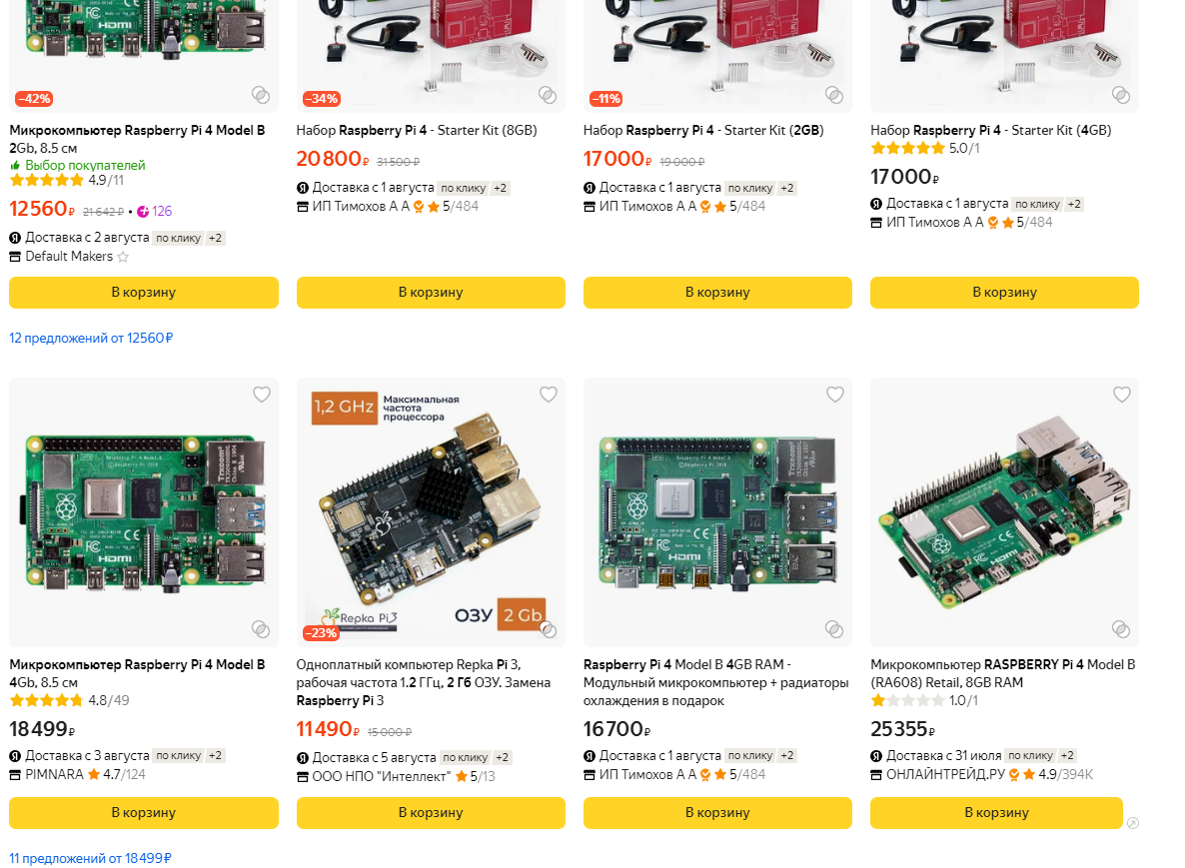Click the cashback 126 points icon
1185x868 pixels.
click(143, 211)
